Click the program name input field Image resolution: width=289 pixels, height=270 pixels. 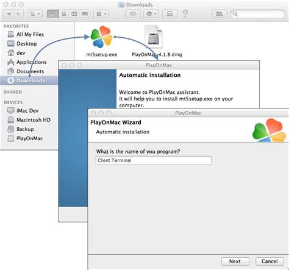[154, 160]
